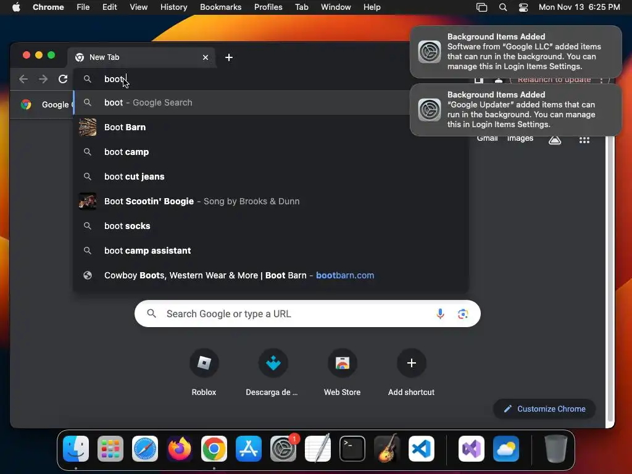This screenshot has height=474, width=632.
Task: Open Finder from the dock
Action: click(76, 449)
